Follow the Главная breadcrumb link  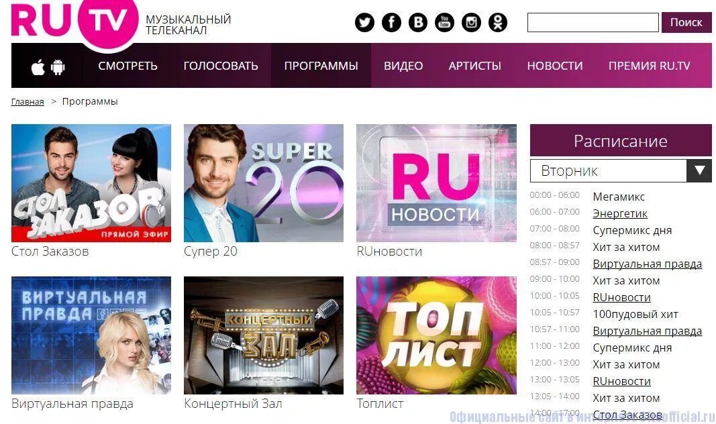pyautogui.click(x=28, y=101)
